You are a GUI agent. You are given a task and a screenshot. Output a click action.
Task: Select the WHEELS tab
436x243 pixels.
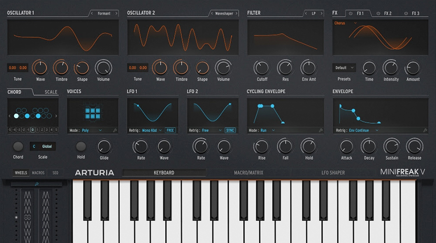21,173
